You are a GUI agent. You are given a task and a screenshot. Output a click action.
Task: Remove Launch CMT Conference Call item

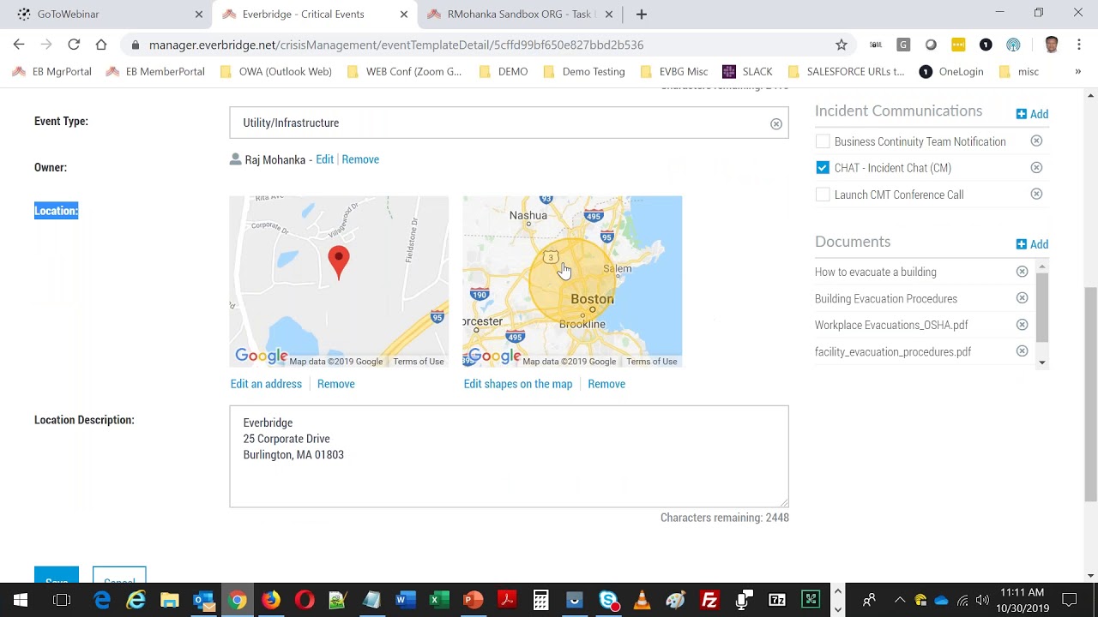[x=1036, y=195]
